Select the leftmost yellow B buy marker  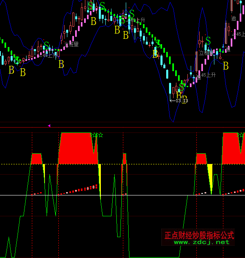pos(11,70)
